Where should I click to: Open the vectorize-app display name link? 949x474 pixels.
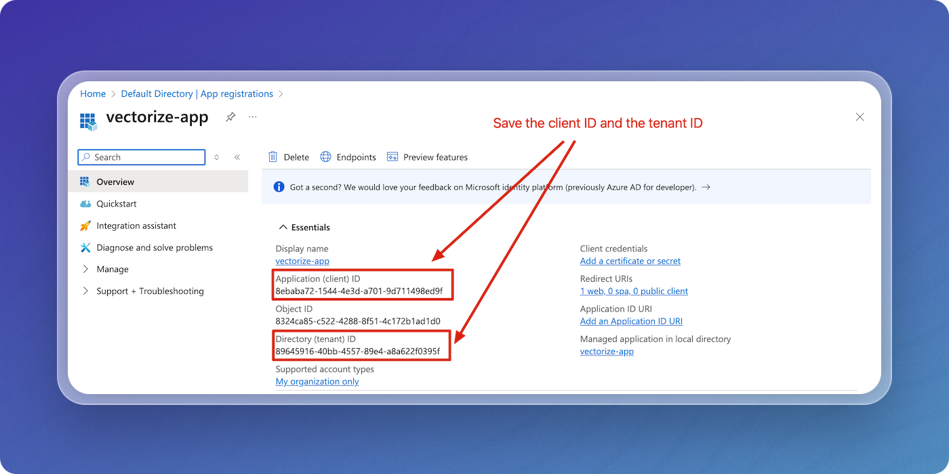(x=302, y=261)
